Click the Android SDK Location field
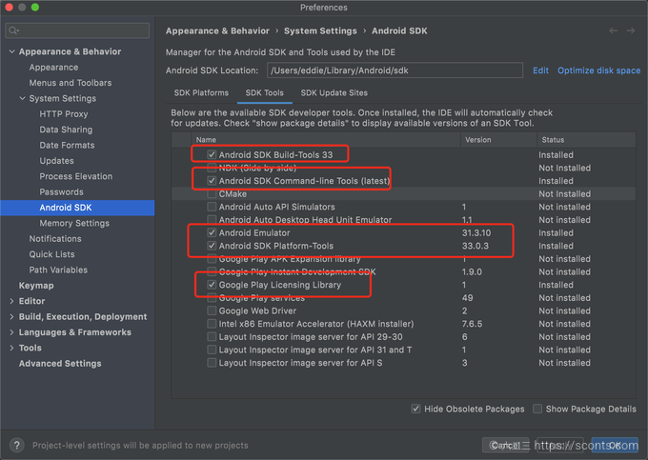This screenshot has width=648, height=460. (395, 70)
